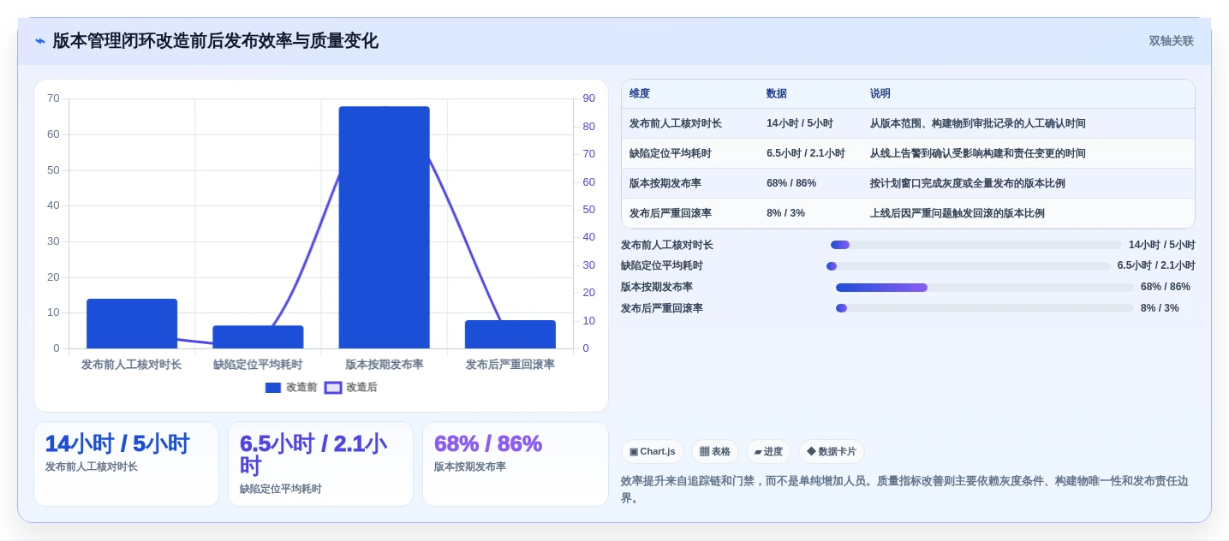This screenshot has height=541, width=1229.
Task: Select the Chart.js tag chip
Action: click(x=653, y=451)
